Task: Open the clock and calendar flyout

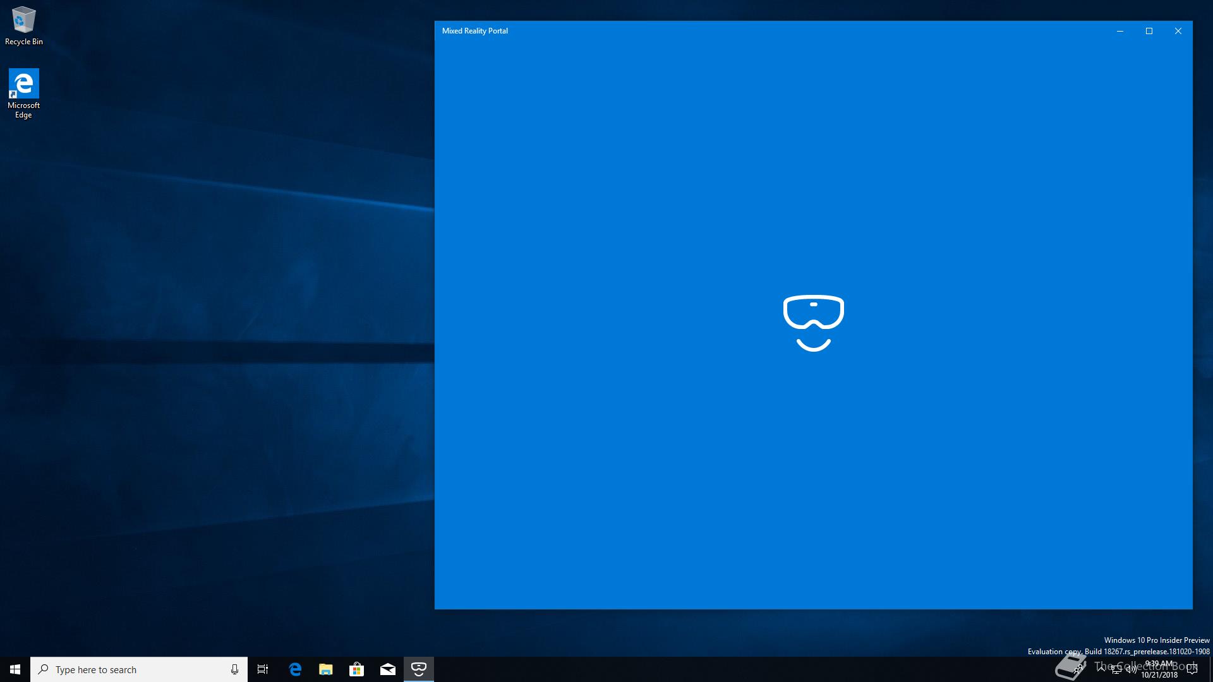Action: [1159, 669]
